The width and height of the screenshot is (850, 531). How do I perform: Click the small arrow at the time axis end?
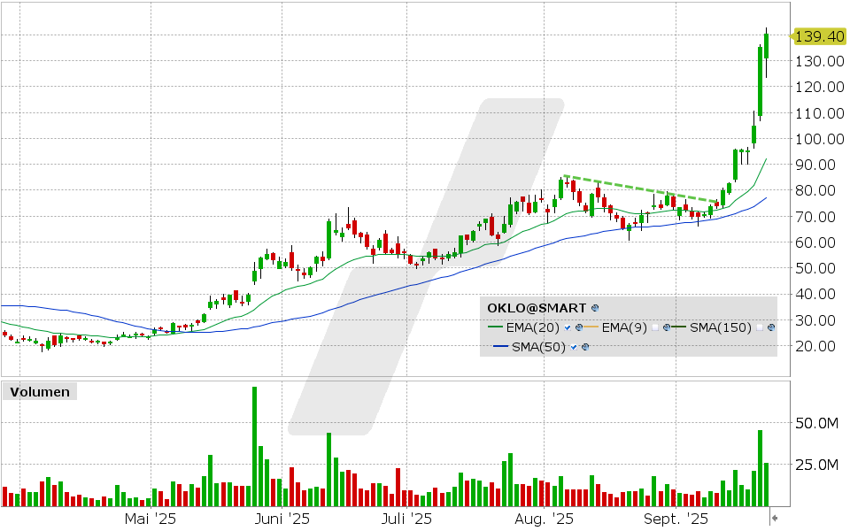coord(772,519)
